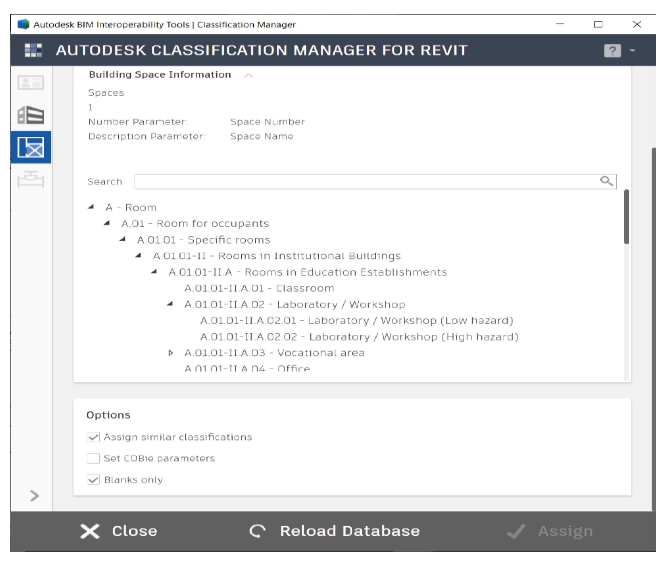Expand A.01.01-II.A.03 Vocational area node
This screenshot has width=667, height=564.
(x=170, y=353)
